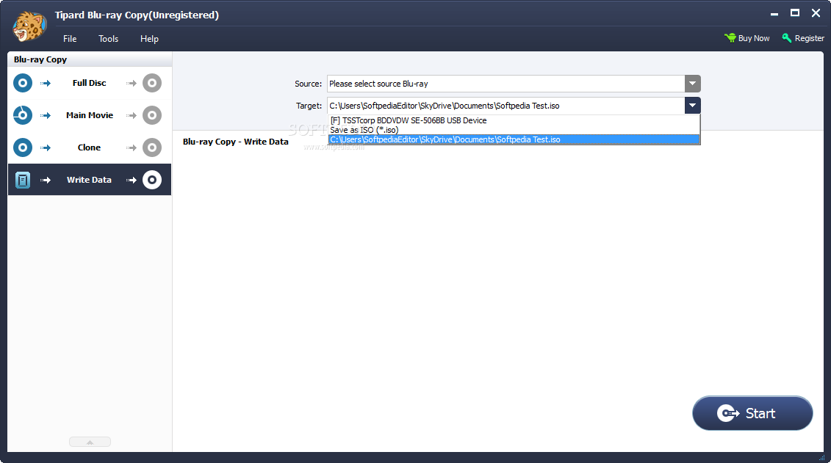This screenshot has width=831, height=463.
Task: Click the Write Data file source icon
Action: (x=23, y=180)
